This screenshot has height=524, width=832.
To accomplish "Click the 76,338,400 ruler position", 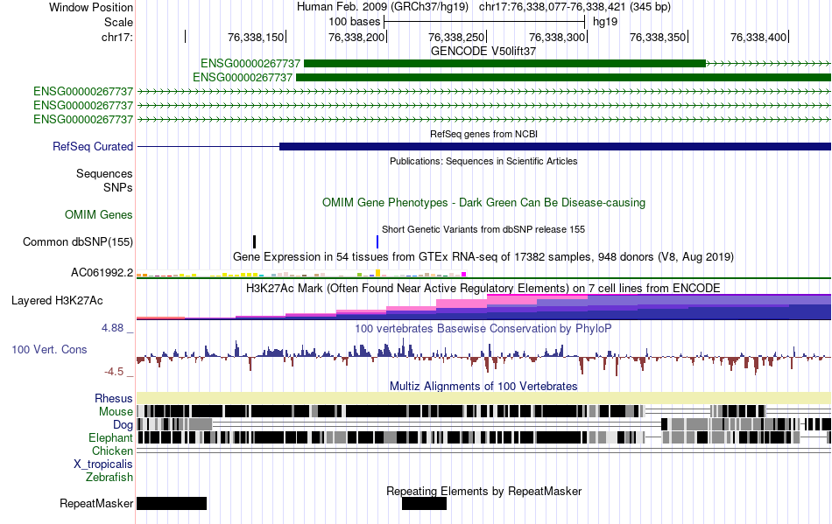I will click(x=758, y=37).
